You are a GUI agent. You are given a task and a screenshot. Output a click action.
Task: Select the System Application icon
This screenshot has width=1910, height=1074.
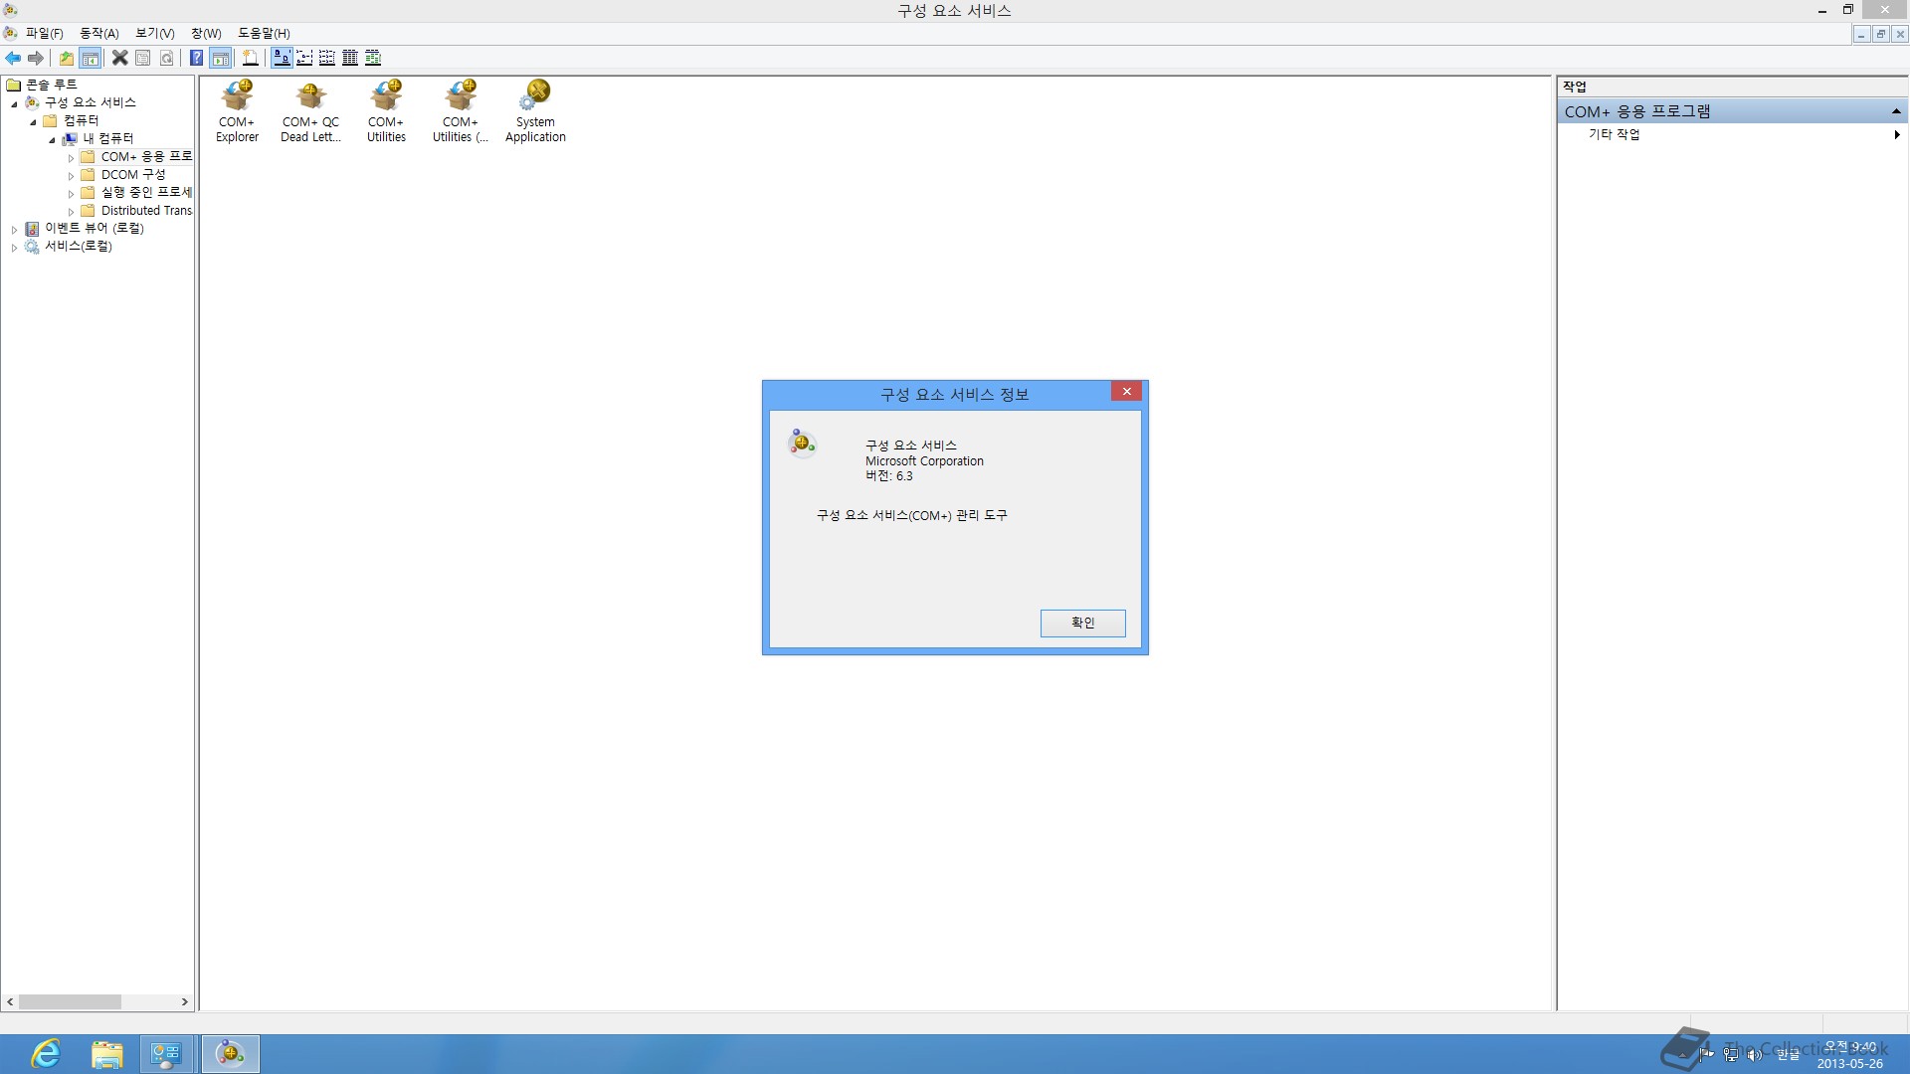point(535,111)
